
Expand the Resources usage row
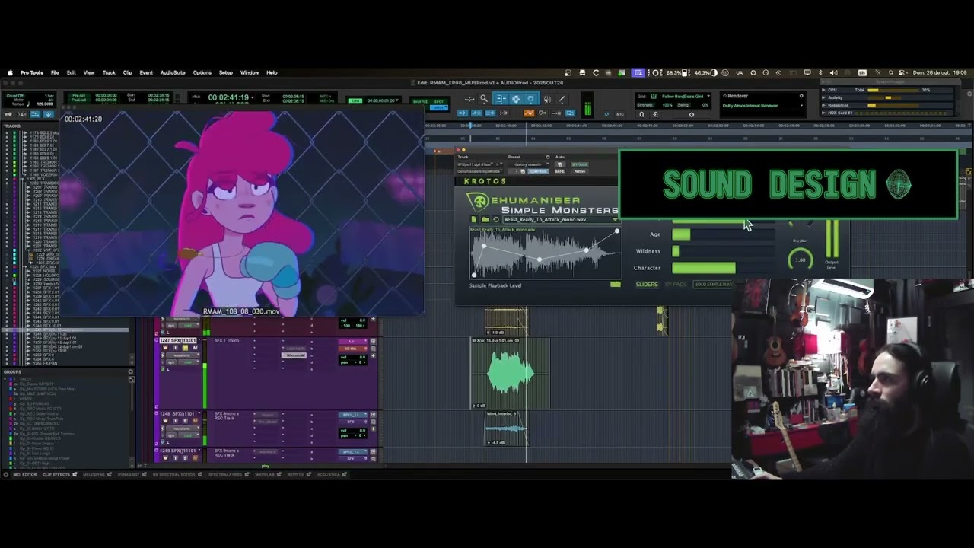[823, 105]
